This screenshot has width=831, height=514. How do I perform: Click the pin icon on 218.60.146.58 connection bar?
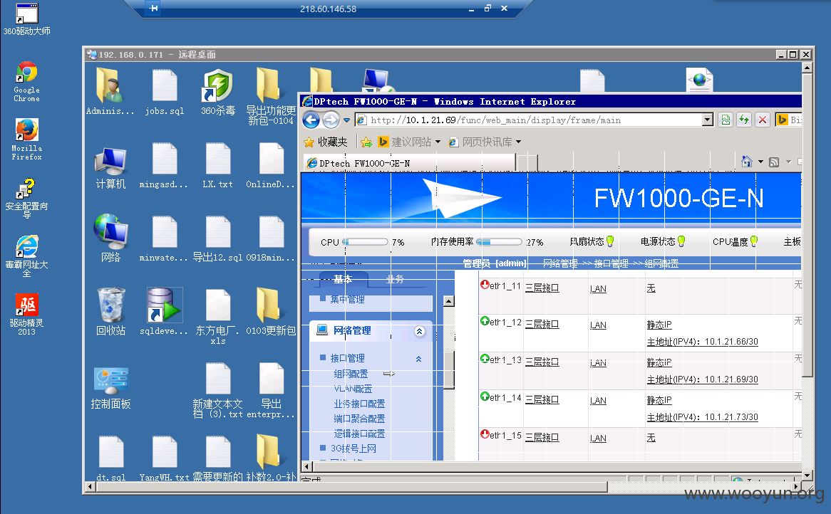(x=153, y=9)
